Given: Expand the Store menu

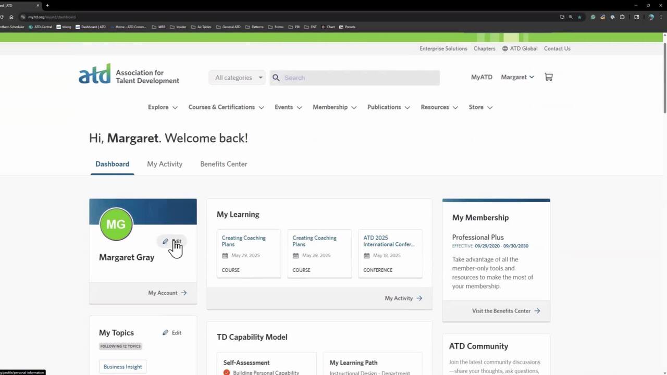Looking at the screenshot, I should point(480,107).
